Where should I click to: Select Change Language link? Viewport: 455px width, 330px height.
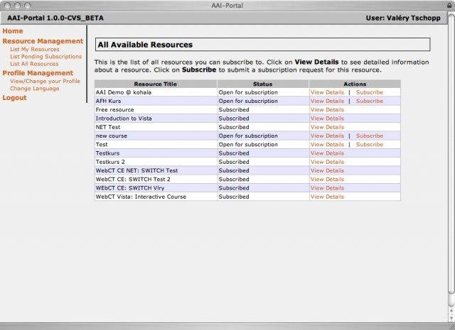point(35,89)
